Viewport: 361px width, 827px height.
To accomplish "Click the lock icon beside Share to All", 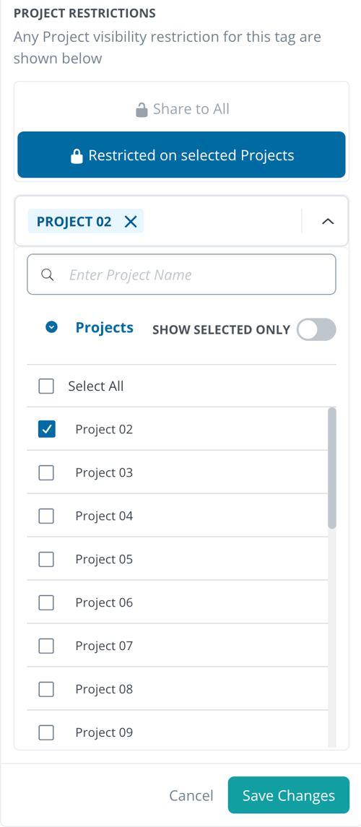I will point(142,111).
